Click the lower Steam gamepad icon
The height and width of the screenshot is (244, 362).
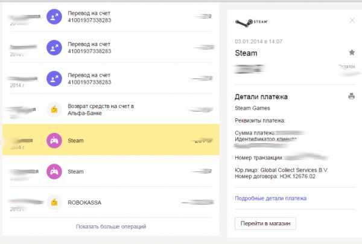tap(54, 172)
